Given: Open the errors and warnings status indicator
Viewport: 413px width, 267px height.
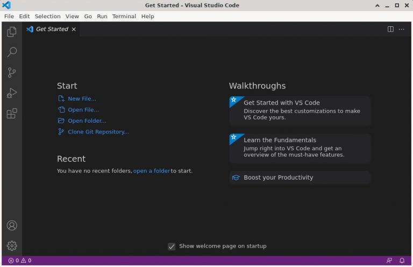Looking at the screenshot, I should 20,261.
